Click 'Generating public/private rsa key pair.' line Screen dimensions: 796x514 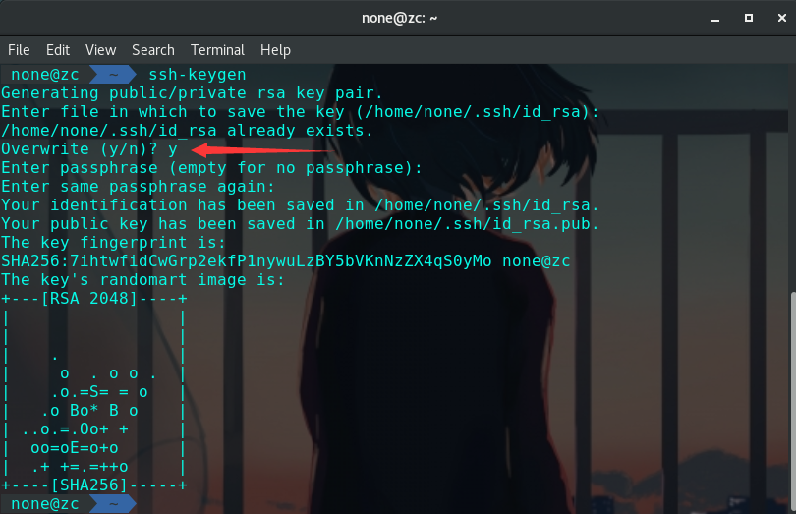(192, 93)
